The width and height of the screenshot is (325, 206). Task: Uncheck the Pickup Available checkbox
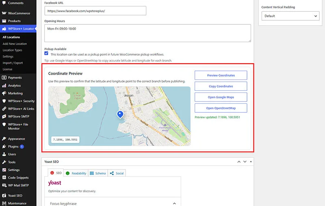46,54
